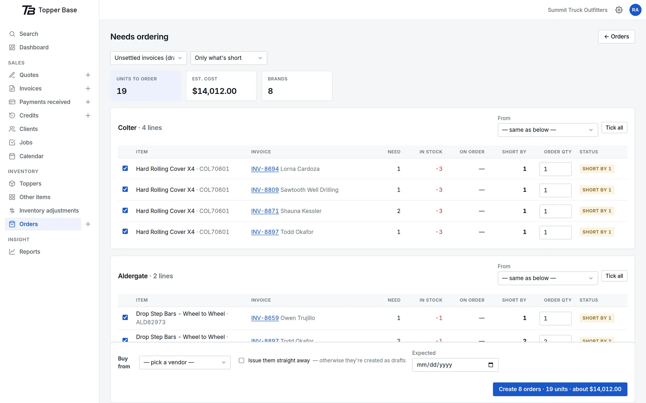Viewport: 646px width, 403px height.
Task: Click the Quotes pencil icon
Action: click(x=12, y=75)
